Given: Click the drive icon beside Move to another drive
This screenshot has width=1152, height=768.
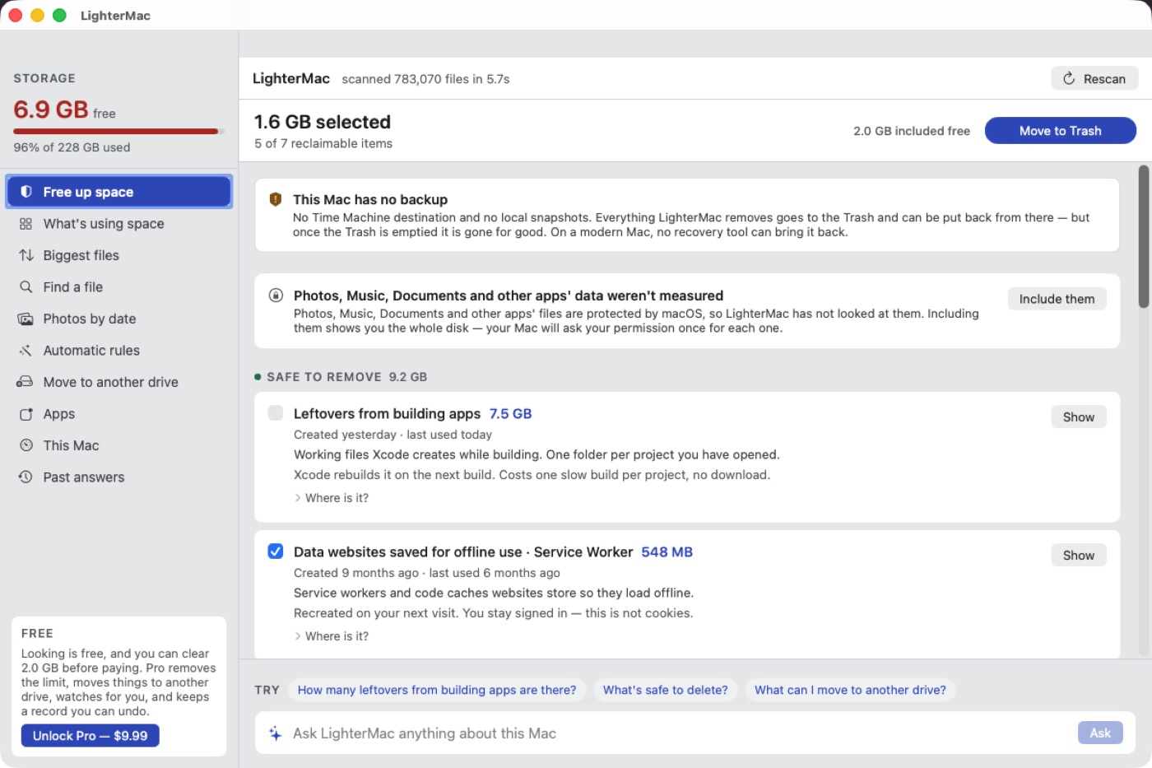Looking at the screenshot, I should pyautogui.click(x=26, y=382).
